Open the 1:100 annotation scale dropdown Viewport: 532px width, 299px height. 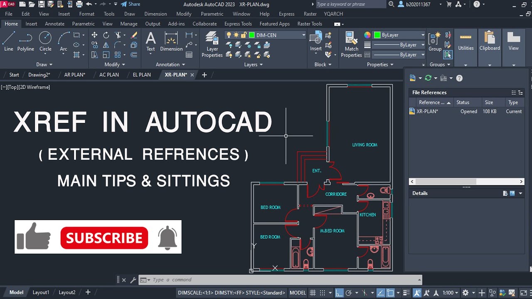450,293
